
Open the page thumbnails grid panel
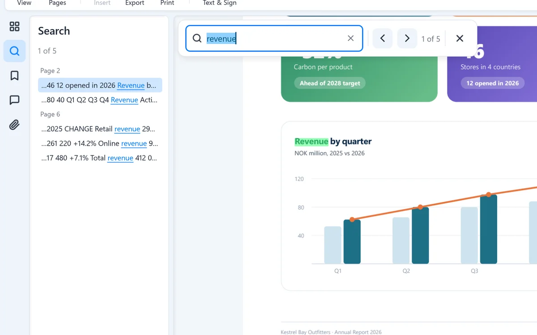[x=14, y=26]
